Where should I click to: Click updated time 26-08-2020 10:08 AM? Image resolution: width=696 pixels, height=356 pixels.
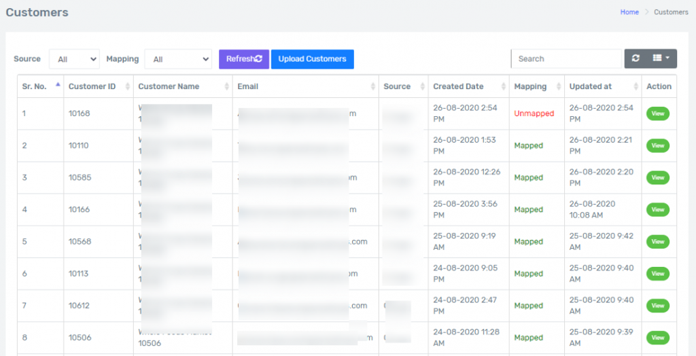[592, 209]
